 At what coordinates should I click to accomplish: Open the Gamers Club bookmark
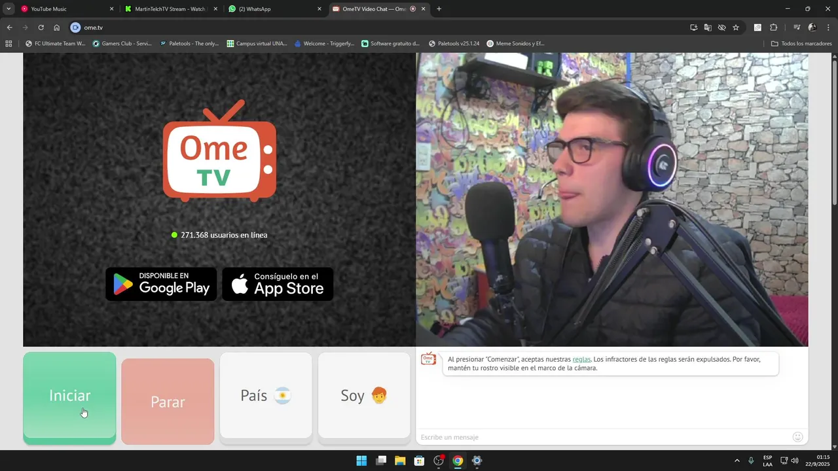(x=122, y=44)
